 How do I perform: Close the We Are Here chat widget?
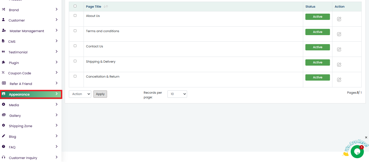[366, 137]
